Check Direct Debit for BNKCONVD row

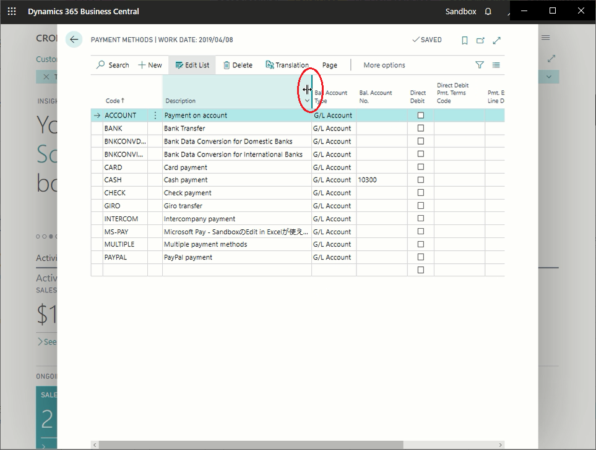click(421, 141)
